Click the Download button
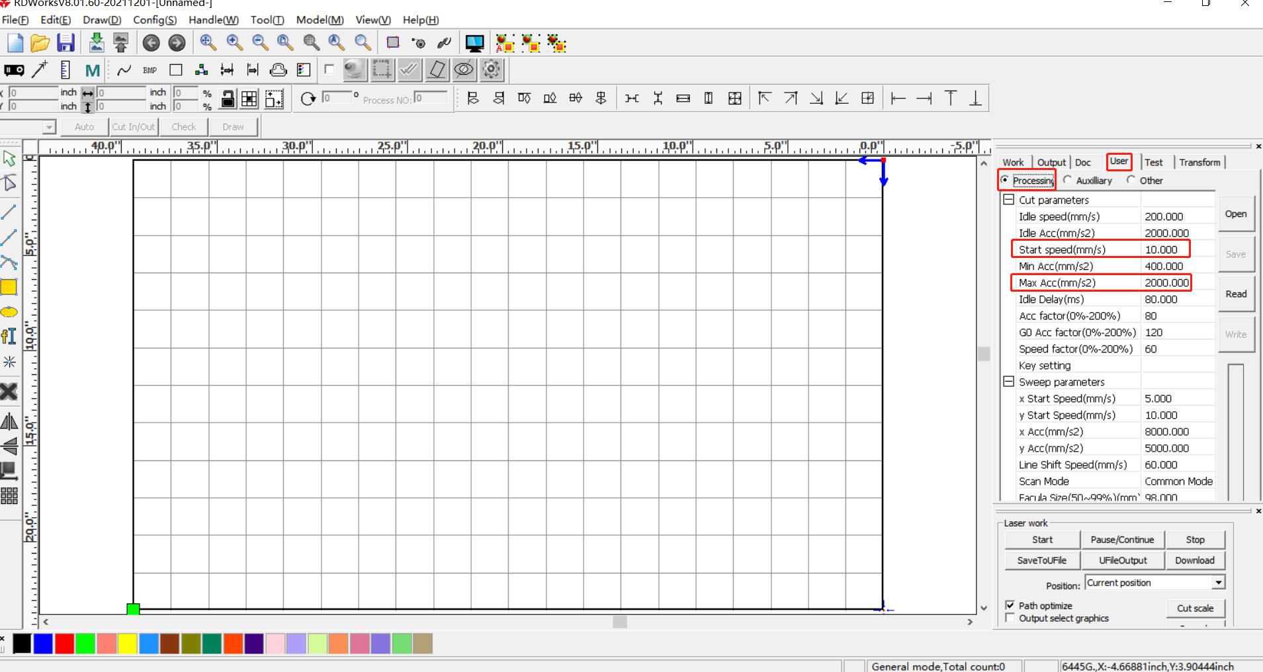This screenshot has width=1263, height=672. 1194,560
